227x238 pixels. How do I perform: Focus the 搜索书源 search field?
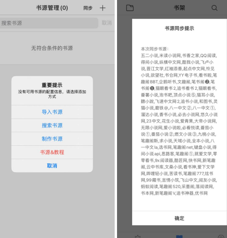pyautogui.click(x=49, y=23)
